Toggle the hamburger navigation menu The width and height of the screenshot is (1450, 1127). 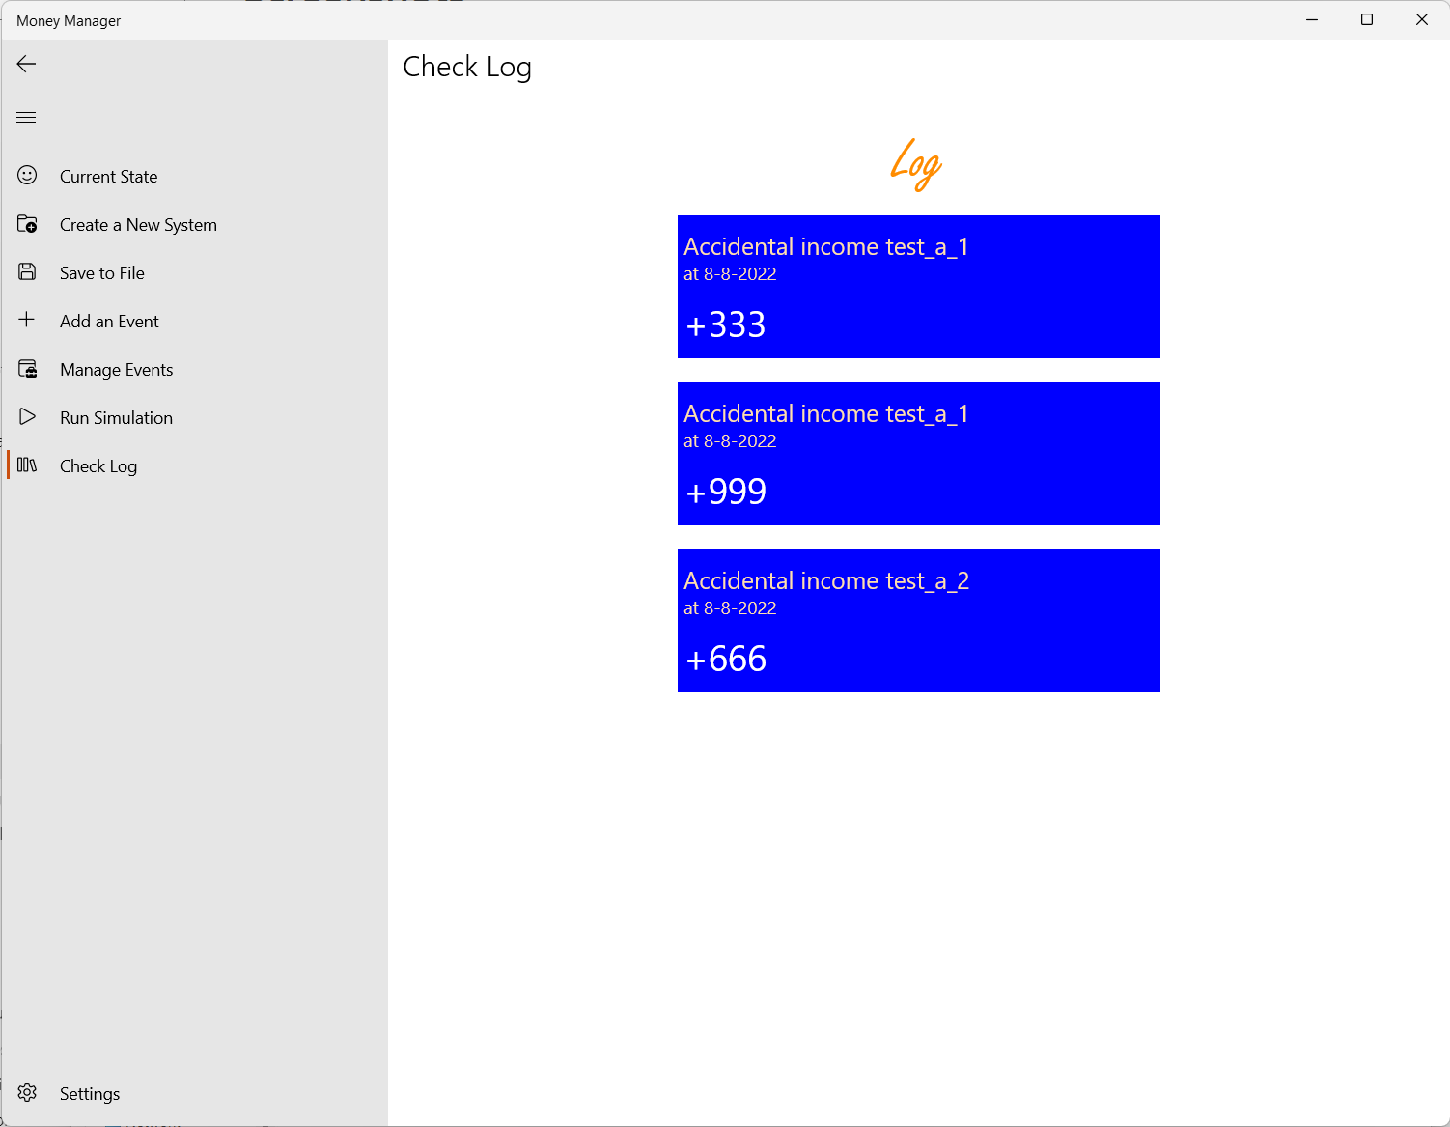(x=27, y=118)
